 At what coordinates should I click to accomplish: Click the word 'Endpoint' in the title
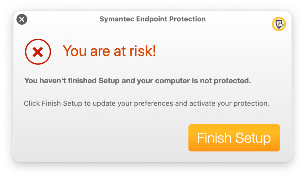[151, 19]
